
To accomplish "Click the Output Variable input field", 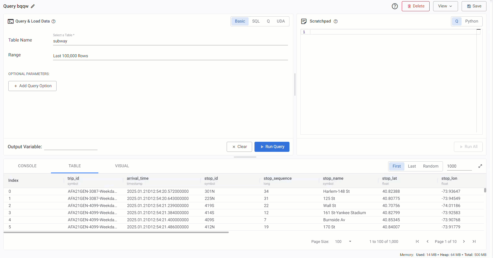I will coord(71,146).
